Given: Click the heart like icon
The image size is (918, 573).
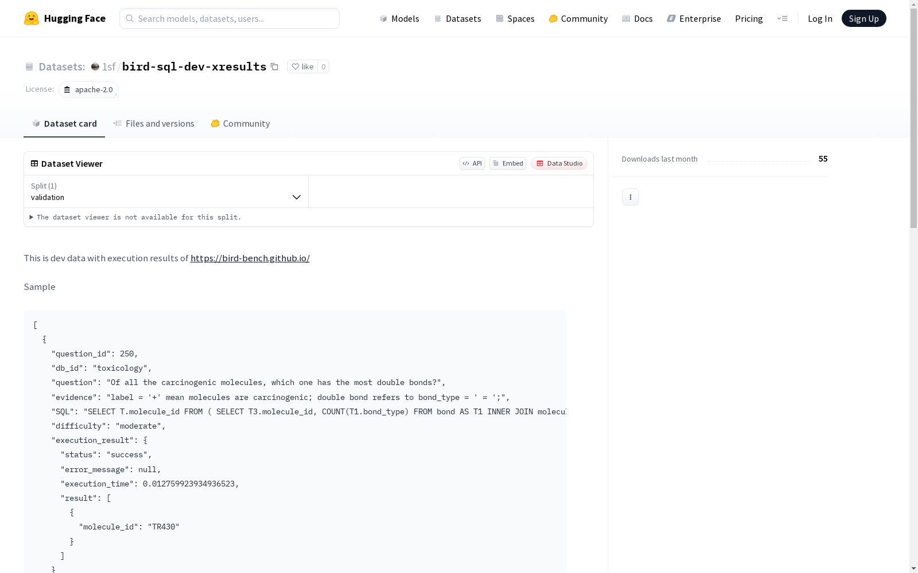Looking at the screenshot, I should [x=295, y=66].
